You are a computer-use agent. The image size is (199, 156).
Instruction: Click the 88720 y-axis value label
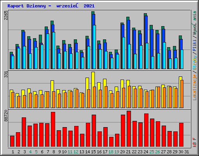tap(6, 115)
